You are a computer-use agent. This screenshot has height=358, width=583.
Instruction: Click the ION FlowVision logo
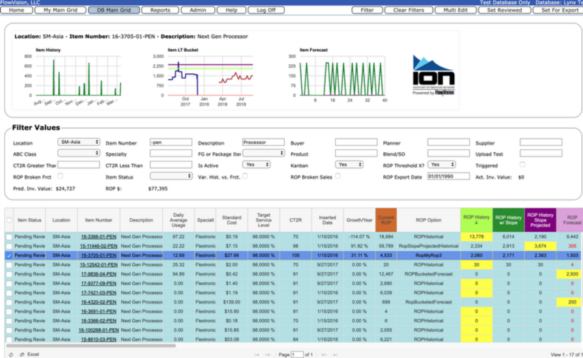tap(434, 75)
